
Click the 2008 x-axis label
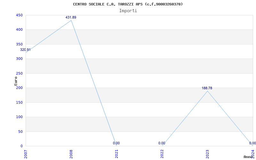(71, 154)
